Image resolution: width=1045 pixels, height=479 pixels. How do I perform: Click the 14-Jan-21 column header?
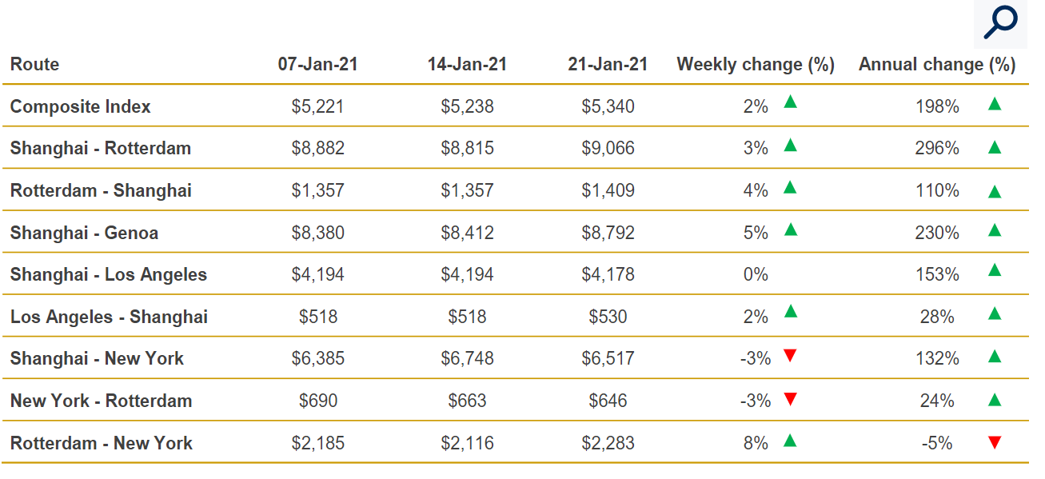[467, 65]
